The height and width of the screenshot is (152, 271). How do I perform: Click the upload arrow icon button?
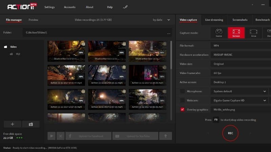click(166, 136)
